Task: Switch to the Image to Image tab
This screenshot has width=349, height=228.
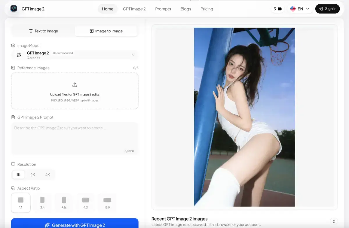Action: click(x=106, y=31)
